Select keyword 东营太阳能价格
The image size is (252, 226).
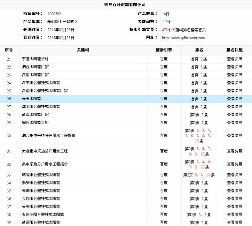click(x=35, y=59)
